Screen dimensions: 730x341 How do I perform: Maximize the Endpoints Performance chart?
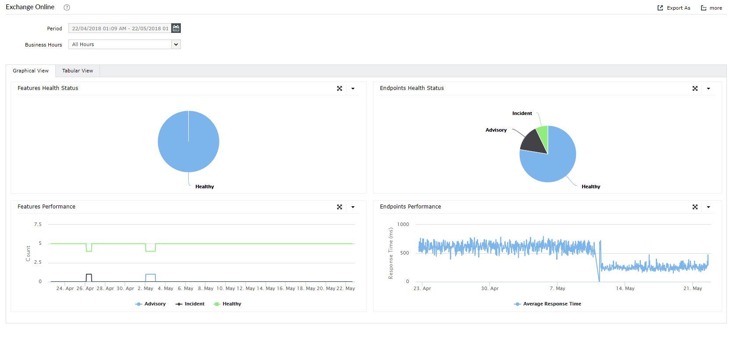coord(695,207)
